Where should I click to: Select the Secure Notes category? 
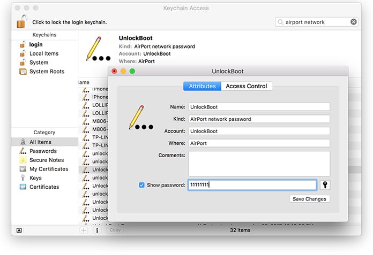pyautogui.click(x=47, y=160)
